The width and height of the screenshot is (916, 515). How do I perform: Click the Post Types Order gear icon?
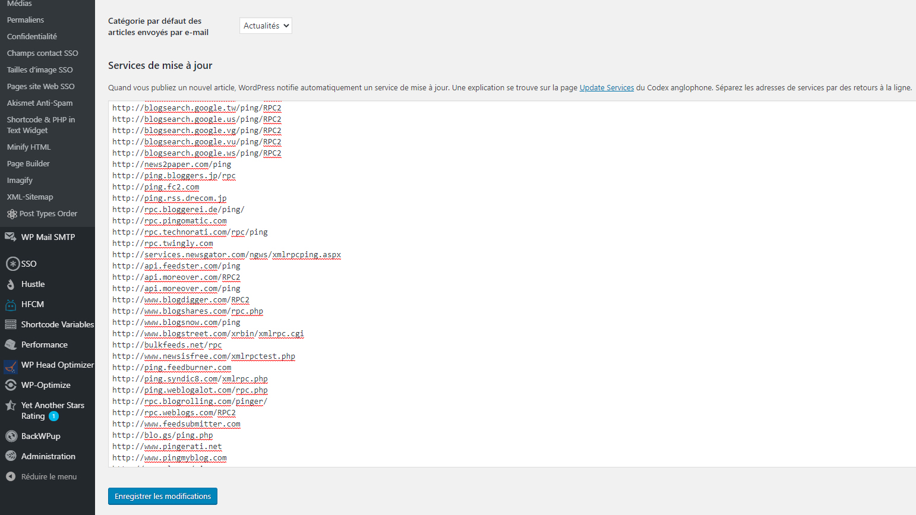(x=12, y=214)
